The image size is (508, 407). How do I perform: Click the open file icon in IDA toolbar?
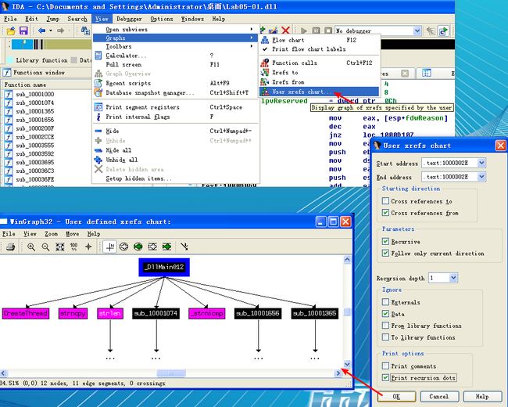[x=11, y=31]
